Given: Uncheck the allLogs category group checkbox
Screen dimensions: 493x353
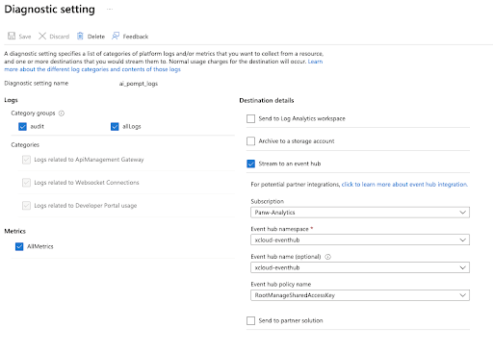Looking at the screenshot, I should point(115,127).
